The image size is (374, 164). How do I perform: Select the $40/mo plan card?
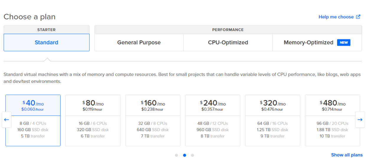(33, 120)
